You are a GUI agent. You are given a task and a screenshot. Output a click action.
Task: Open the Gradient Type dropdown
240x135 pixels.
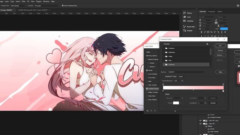(181, 76)
